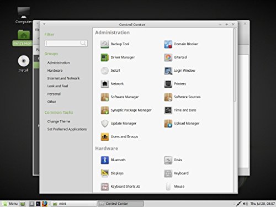The image size is (276, 207).
Task: Open the Mint Menu button
Action: (10, 204)
